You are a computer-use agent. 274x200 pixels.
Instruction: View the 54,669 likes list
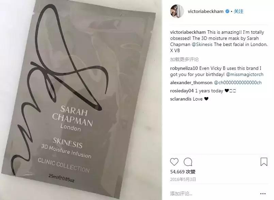pos(182,172)
